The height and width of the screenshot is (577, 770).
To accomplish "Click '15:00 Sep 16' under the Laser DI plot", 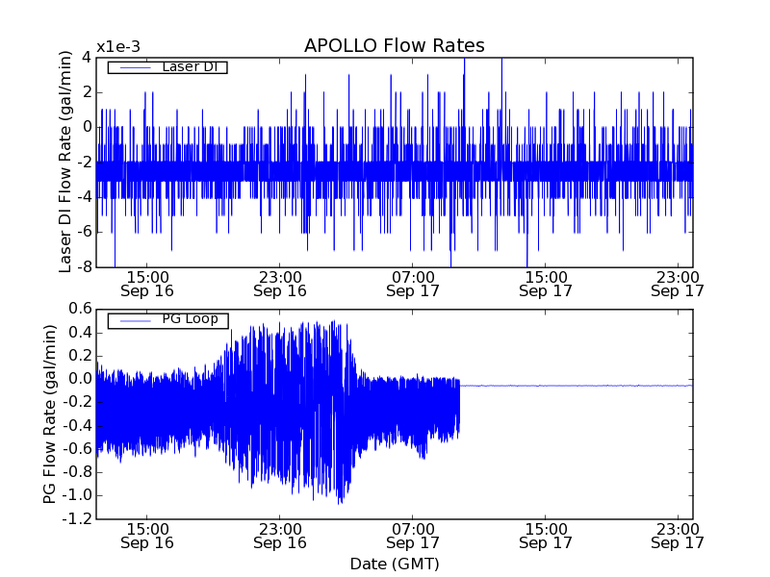I will coord(147,284).
